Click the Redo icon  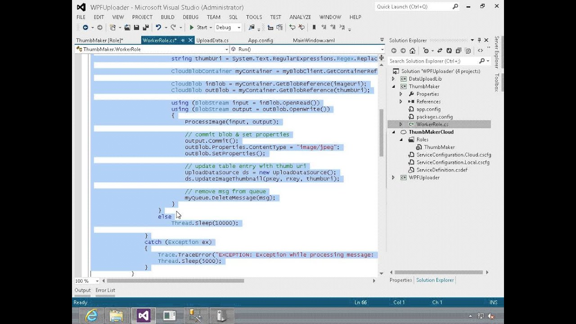tap(173, 27)
